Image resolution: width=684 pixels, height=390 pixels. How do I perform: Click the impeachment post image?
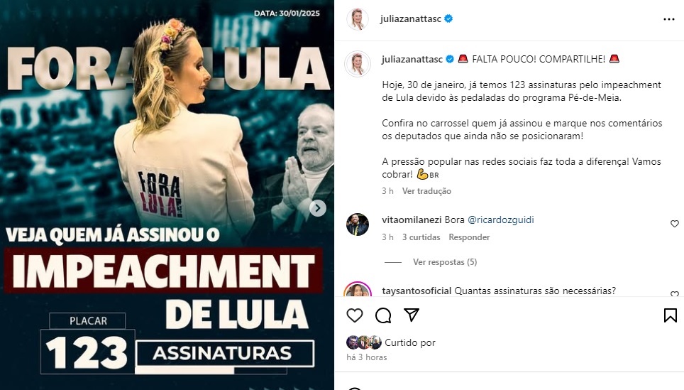[x=167, y=195]
